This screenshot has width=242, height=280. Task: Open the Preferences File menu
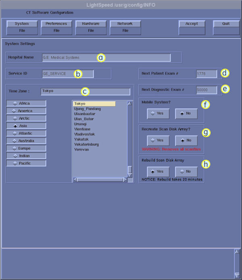[56, 27]
